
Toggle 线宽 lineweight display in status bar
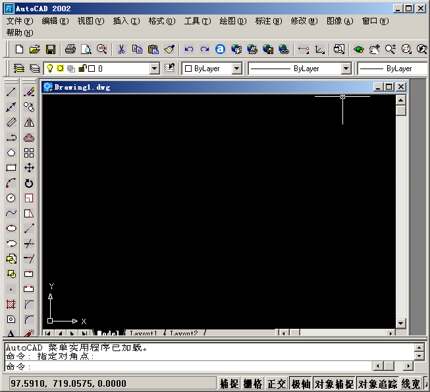click(x=411, y=383)
